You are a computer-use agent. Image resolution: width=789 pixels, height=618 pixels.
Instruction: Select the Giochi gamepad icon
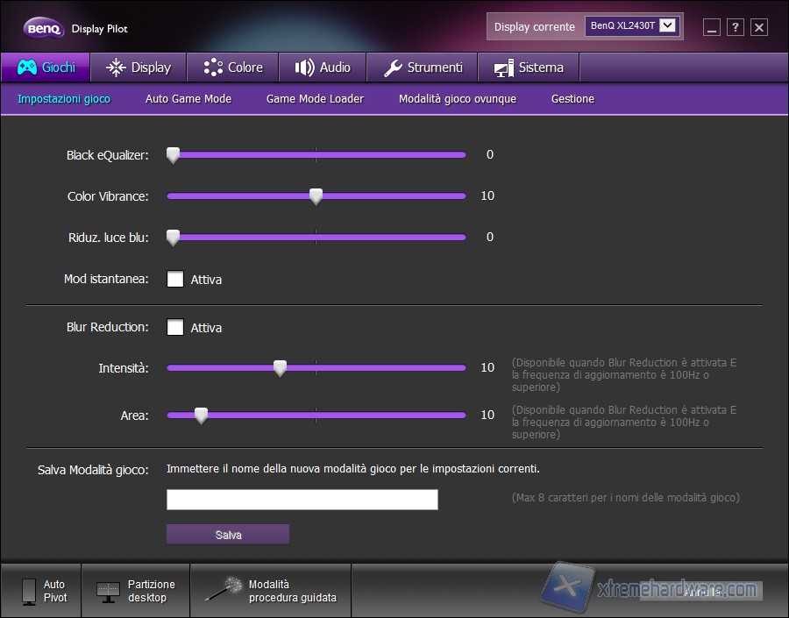[x=26, y=67]
